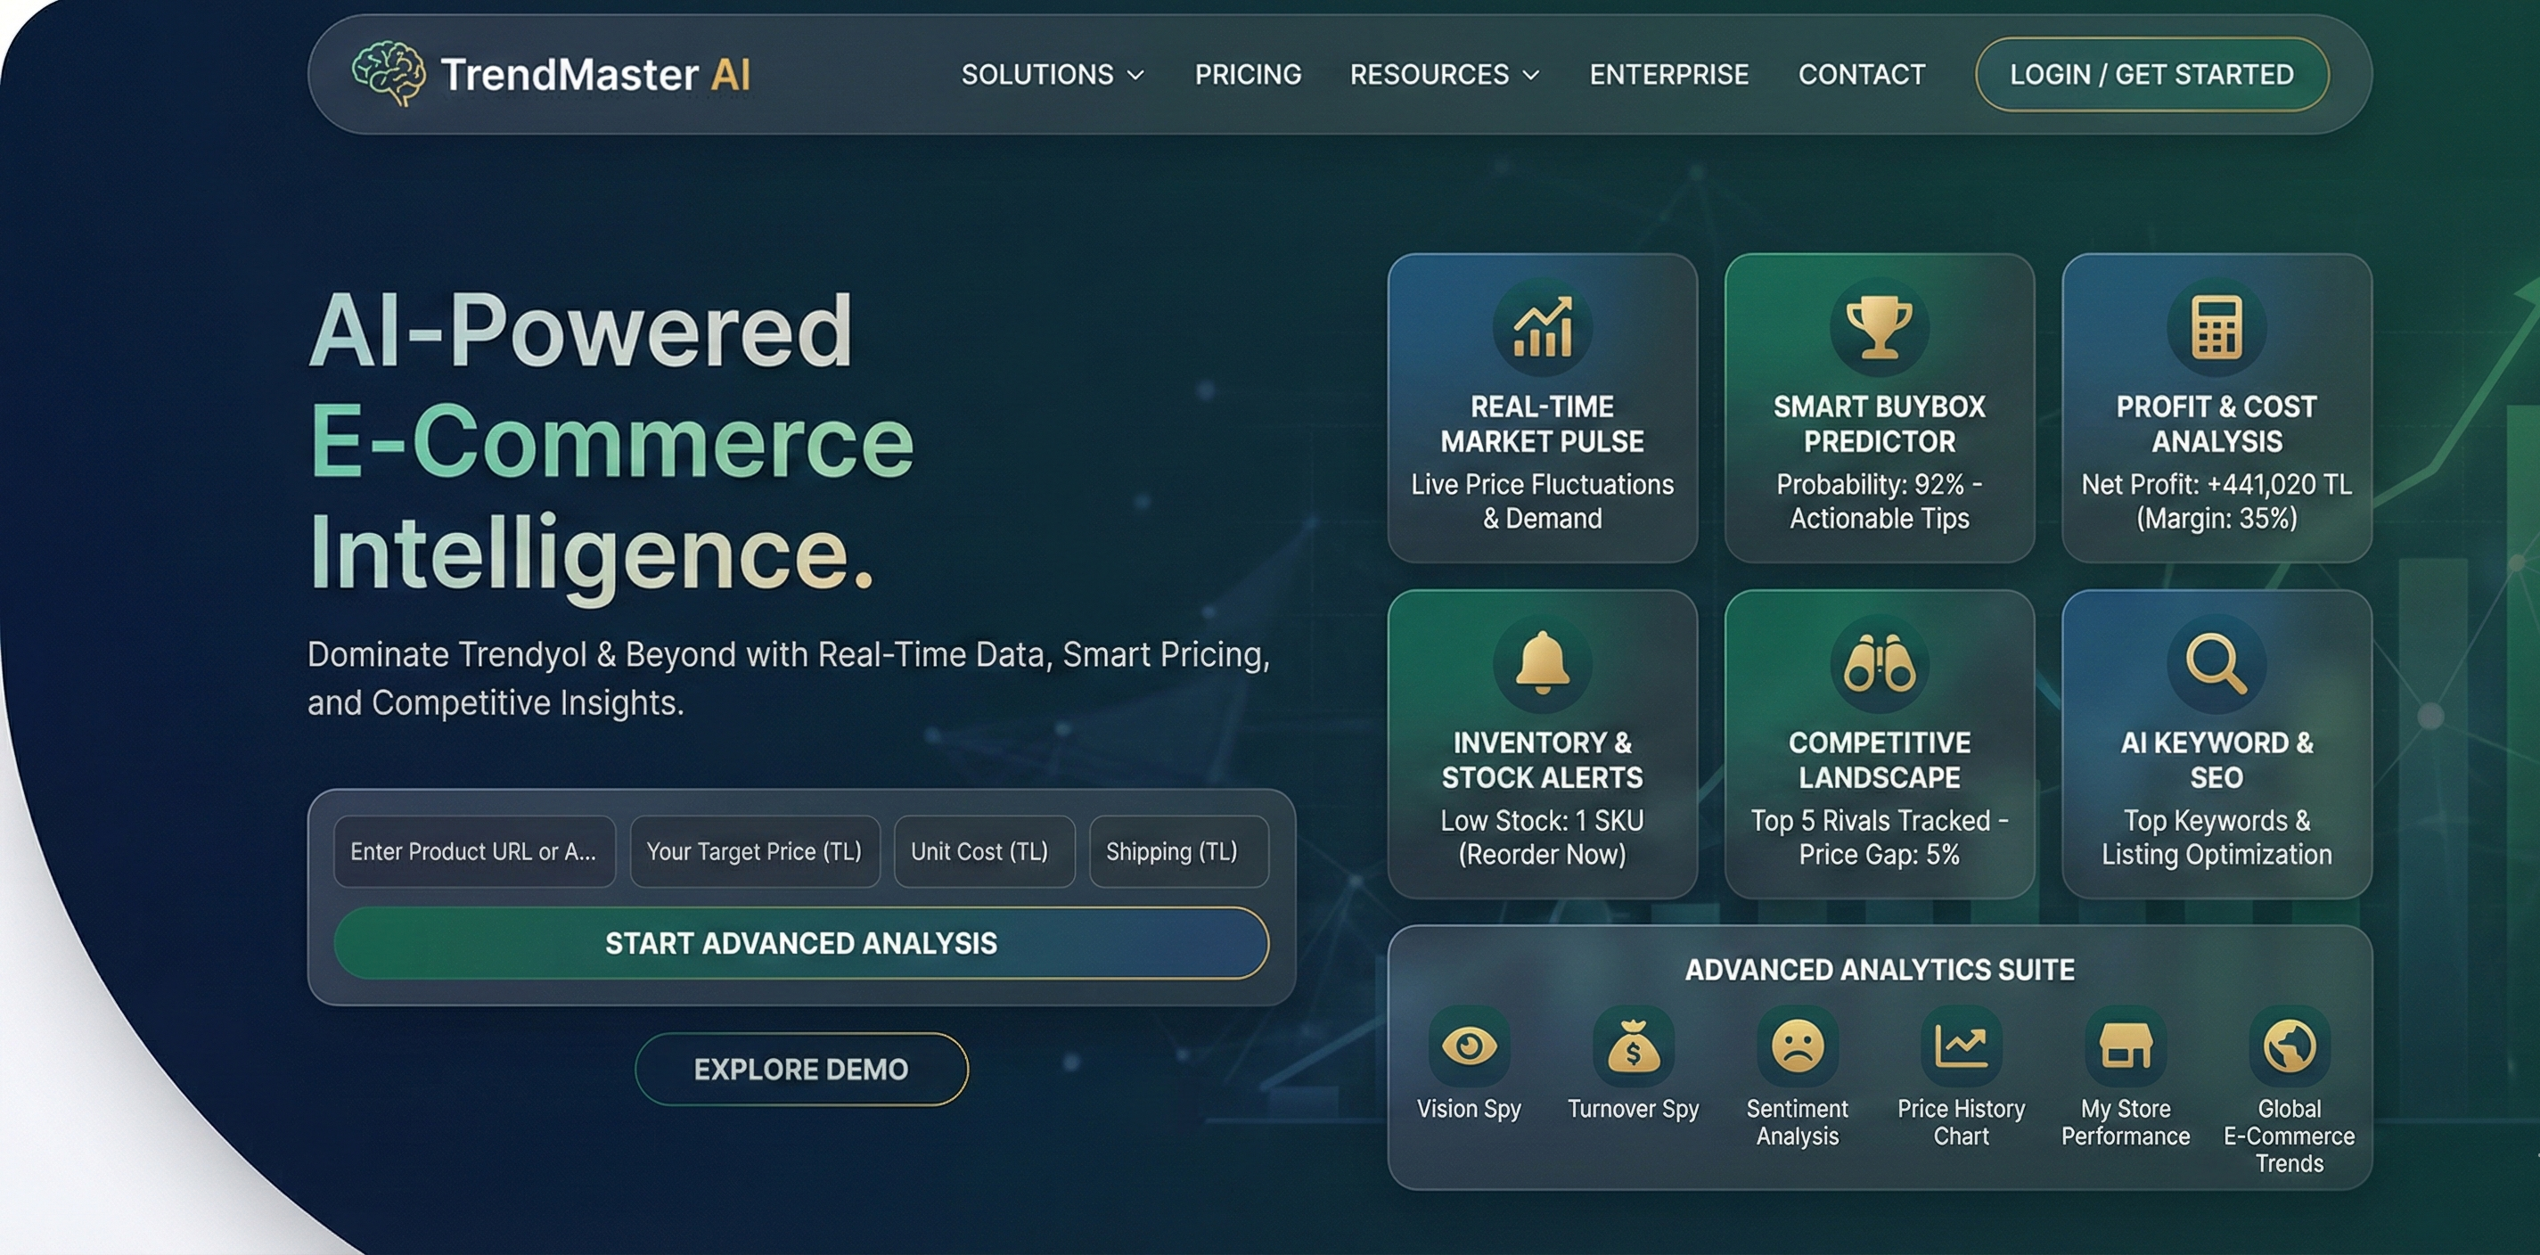Open the Sentiment Analysis face icon
2540x1255 pixels.
point(1798,1046)
